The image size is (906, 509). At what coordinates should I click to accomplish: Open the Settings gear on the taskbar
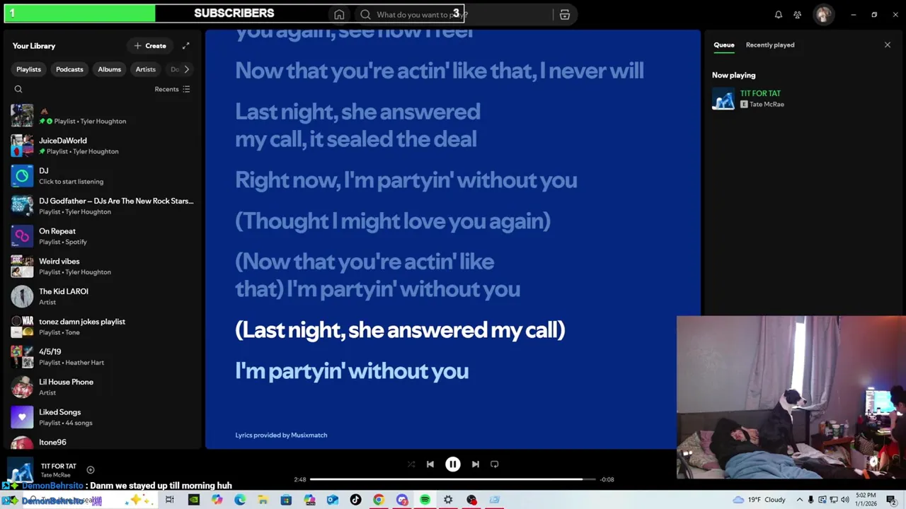tap(448, 500)
